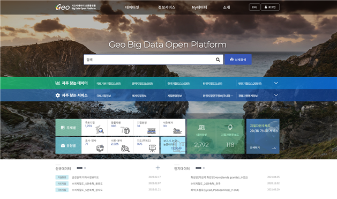Focus the main 검색 search field
This screenshot has height=199, width=337.
(x=149, y=60)
